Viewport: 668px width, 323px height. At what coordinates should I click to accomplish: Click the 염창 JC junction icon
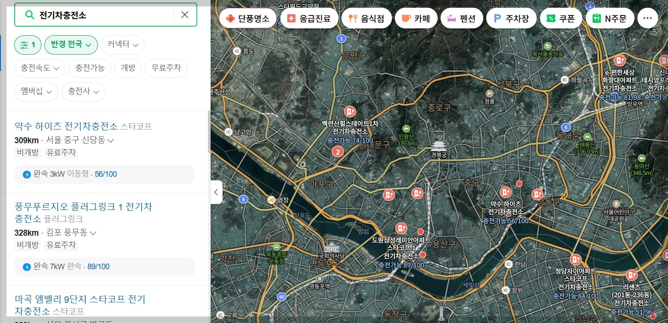271,200
